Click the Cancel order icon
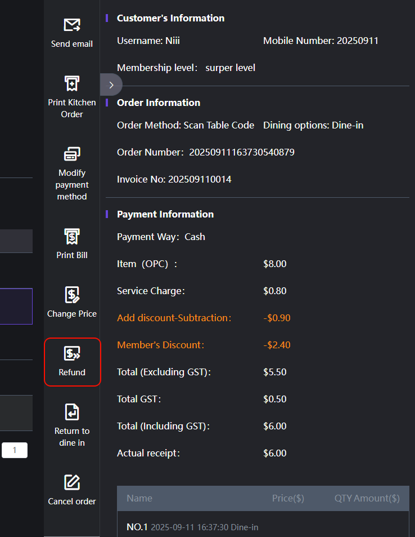The width and height of the screenshot is (415, 537). 72,483
